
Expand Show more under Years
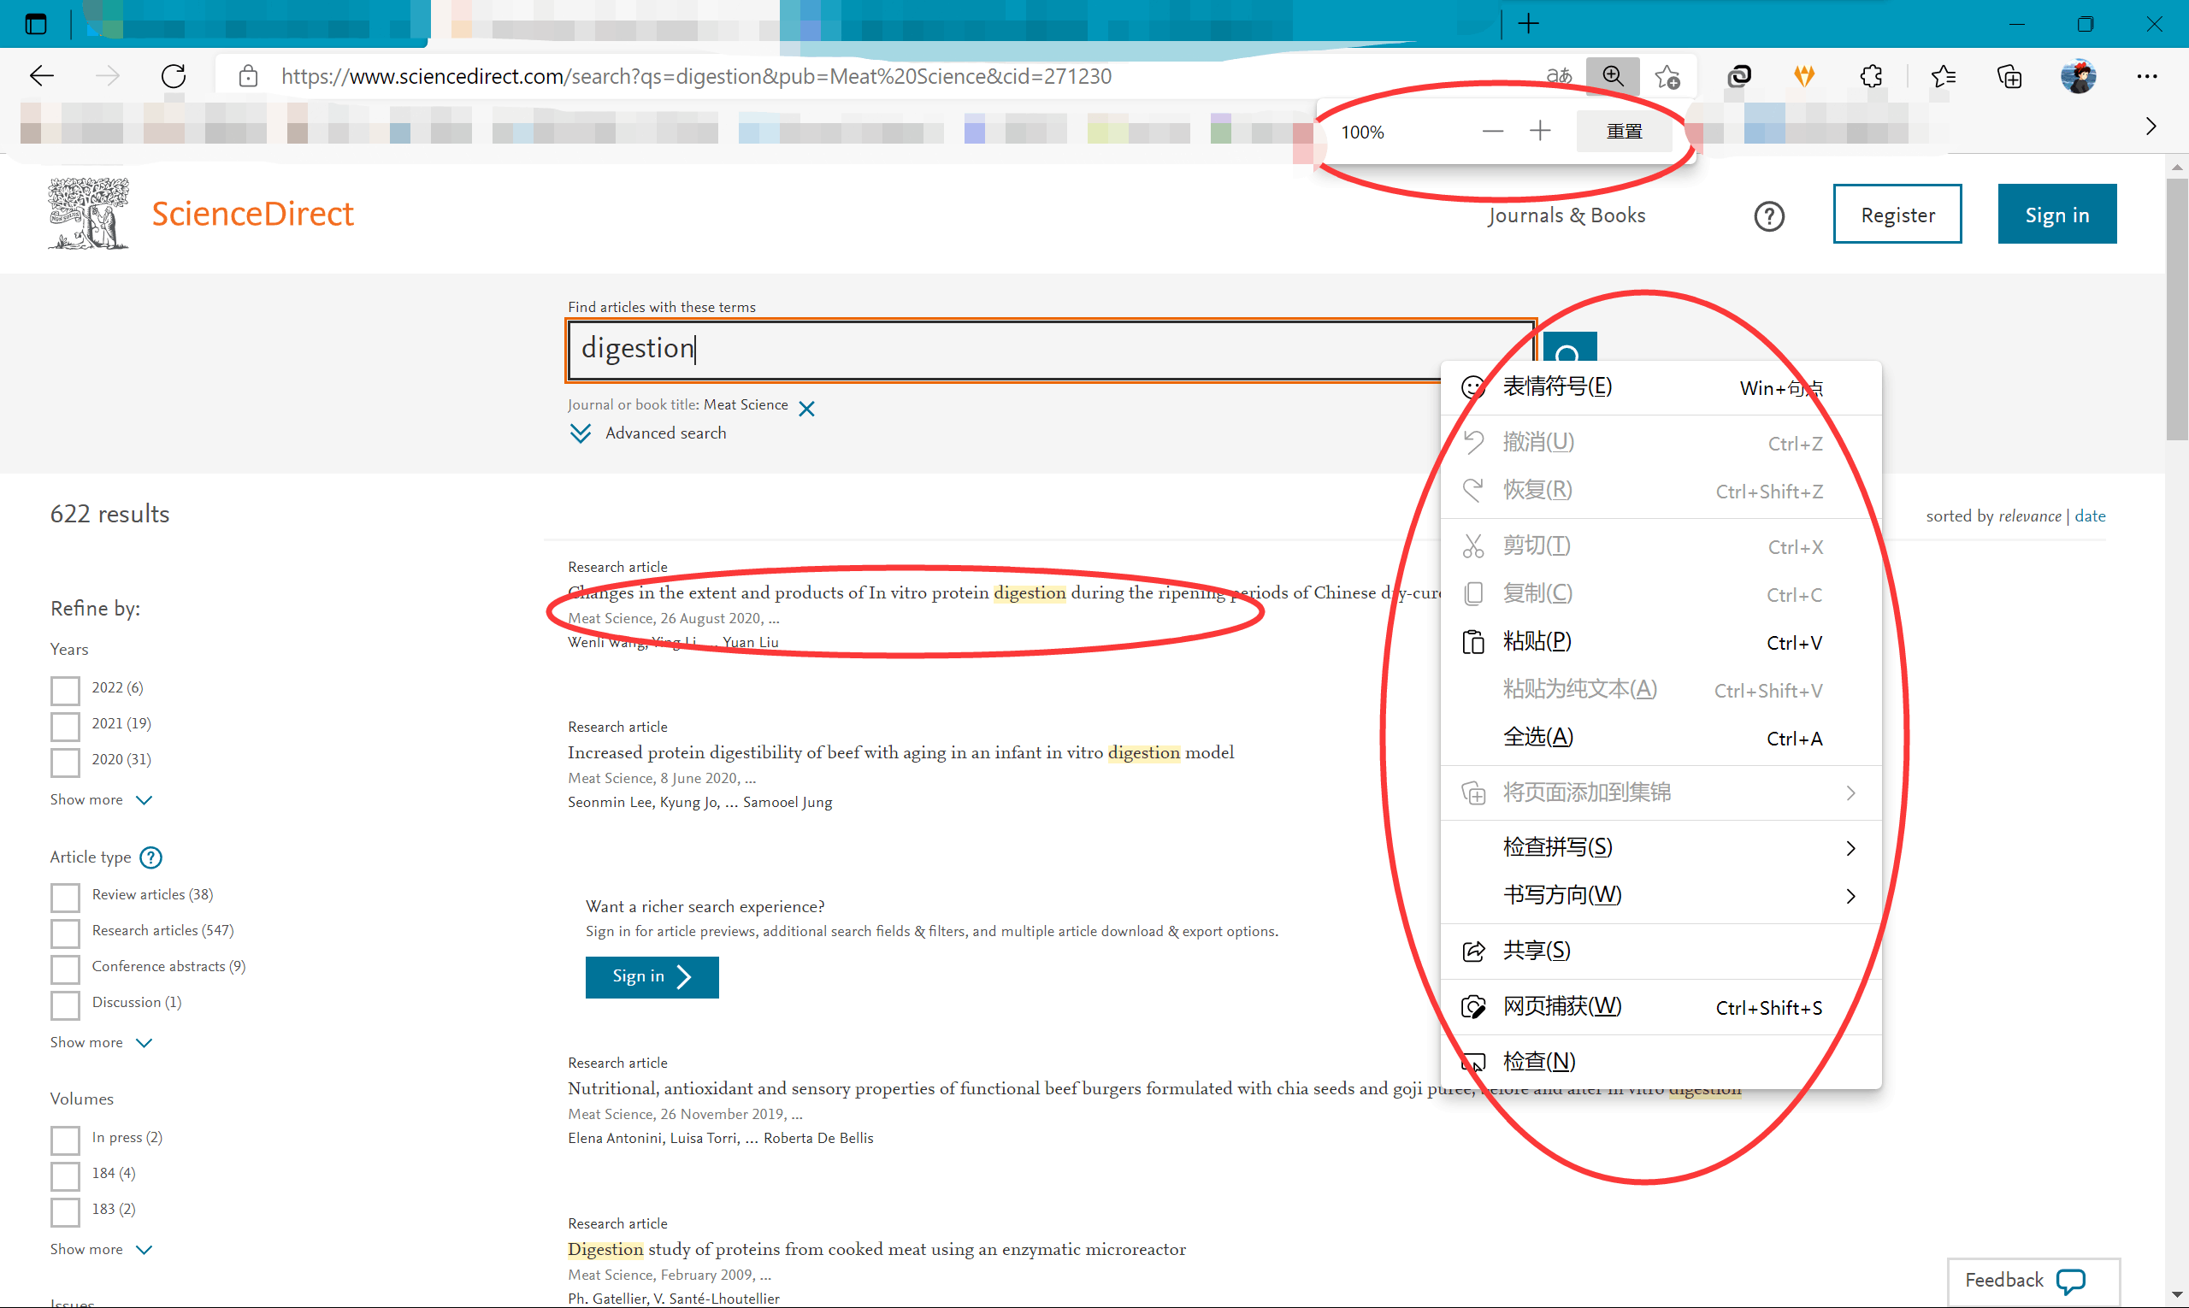click(x=101, y=799)
